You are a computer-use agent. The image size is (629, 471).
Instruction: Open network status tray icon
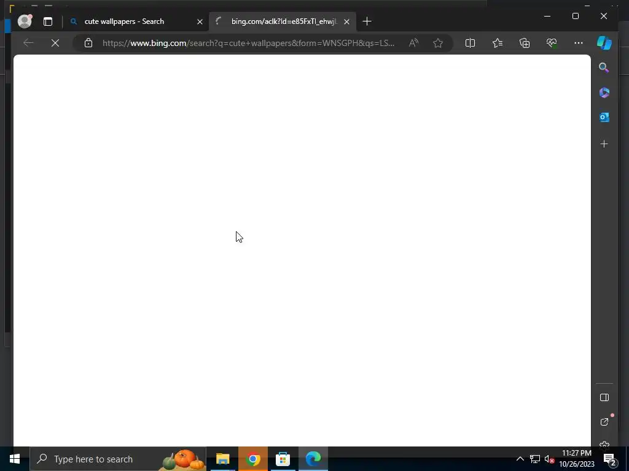click(535, 459)
